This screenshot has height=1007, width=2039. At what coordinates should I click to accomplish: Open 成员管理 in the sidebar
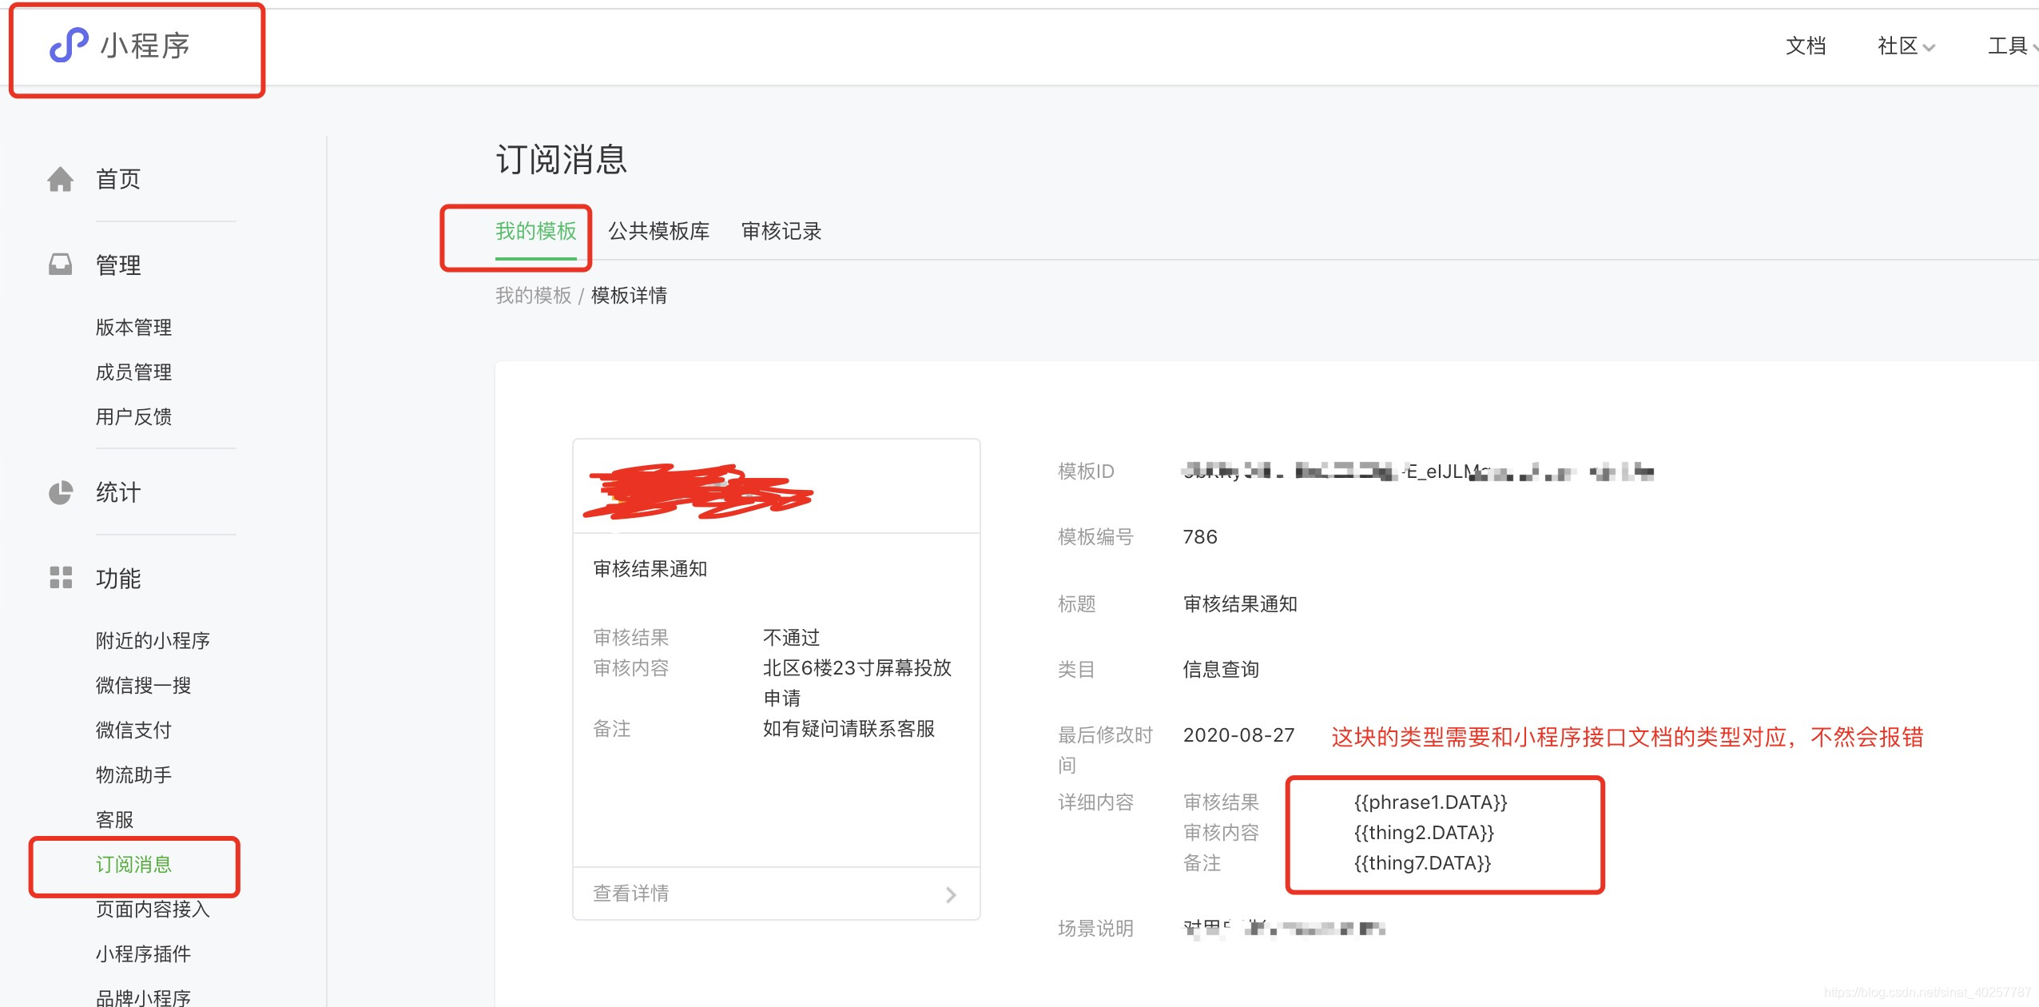point(133,372)
